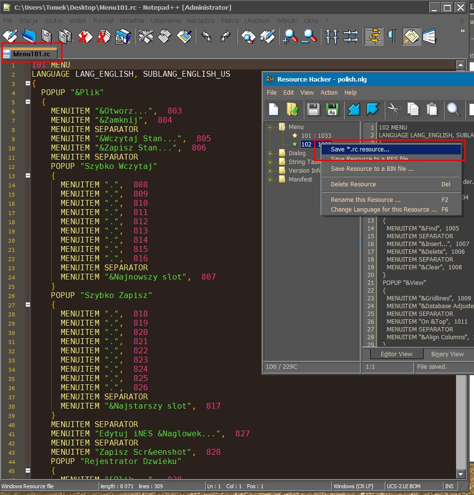Toggle show all characters paragraph icon
This screenshot has width=474, height=495.
click(x=392, y=36)
